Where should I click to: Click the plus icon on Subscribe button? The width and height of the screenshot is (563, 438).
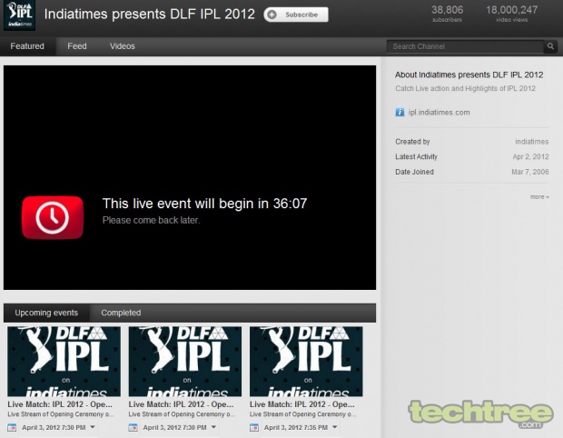[x=272, y=15]
